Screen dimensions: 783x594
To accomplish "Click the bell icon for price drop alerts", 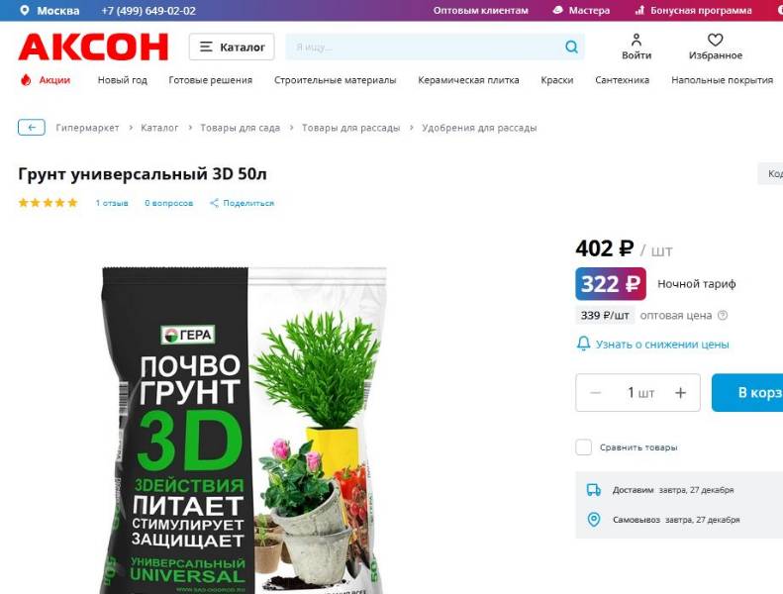I will 583,344.
